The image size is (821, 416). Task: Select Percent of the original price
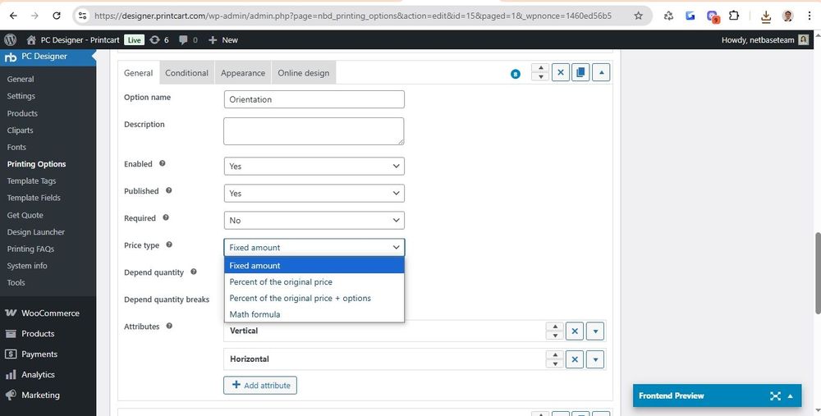pyautogui.click(x=281, y=282)
